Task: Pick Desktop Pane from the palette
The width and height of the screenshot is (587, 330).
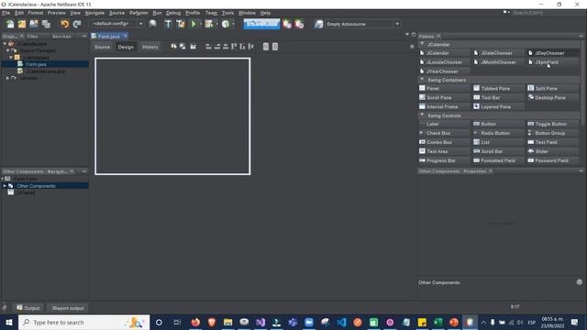Action: 553,98
